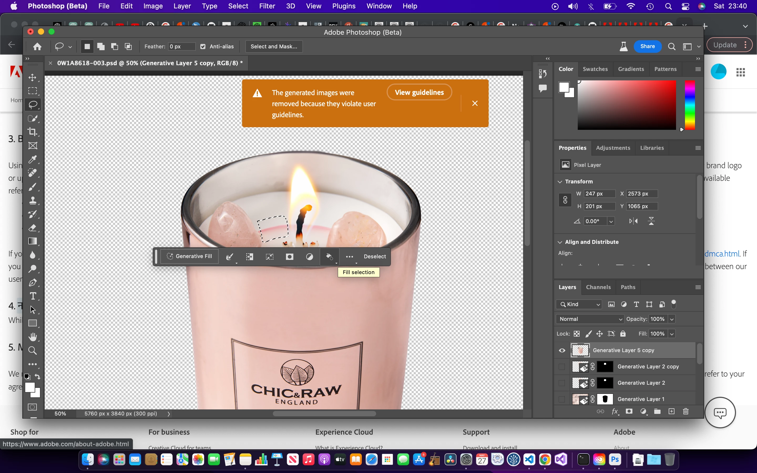
Task: Click the rainbow hue slider strip
Action: pos(689,105)
